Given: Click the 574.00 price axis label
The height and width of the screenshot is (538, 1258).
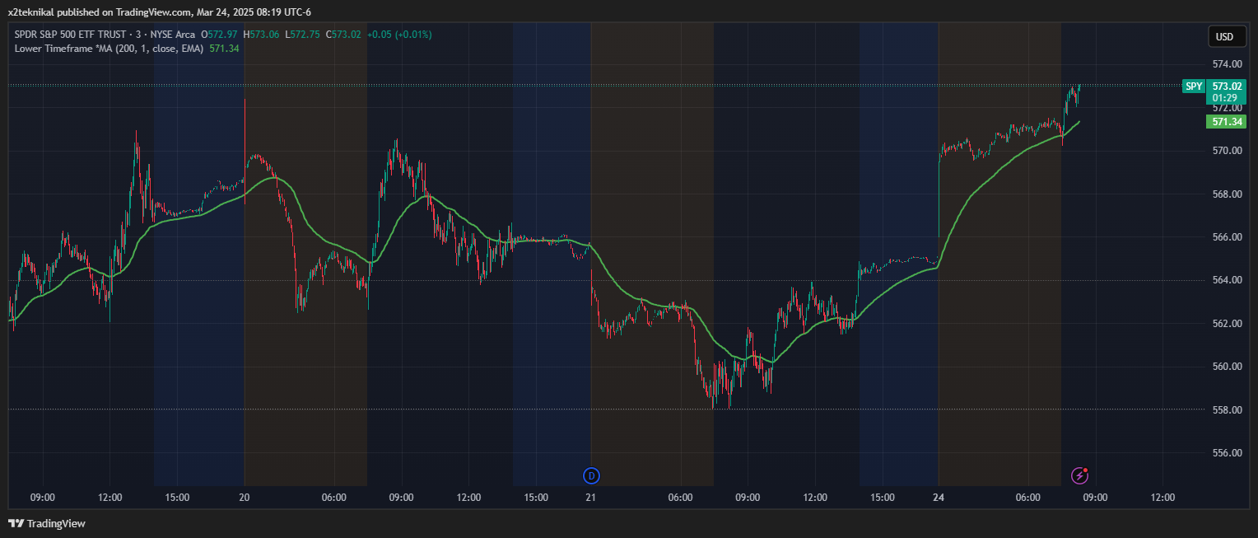Looking at the screenshot, I should [1226, 64].
